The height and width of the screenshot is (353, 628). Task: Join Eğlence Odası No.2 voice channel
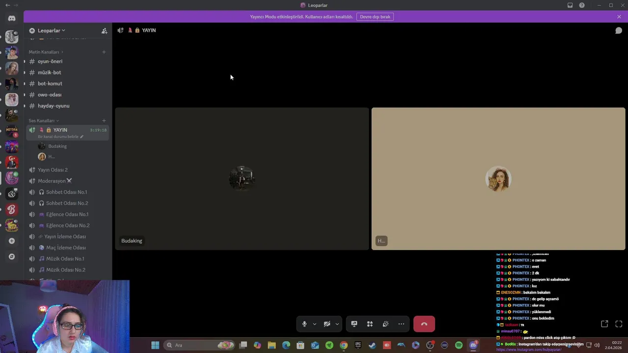[x=68, y=226]
